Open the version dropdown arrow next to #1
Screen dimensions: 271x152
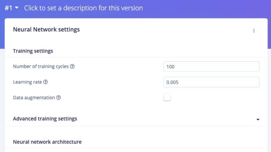(17, 8)
